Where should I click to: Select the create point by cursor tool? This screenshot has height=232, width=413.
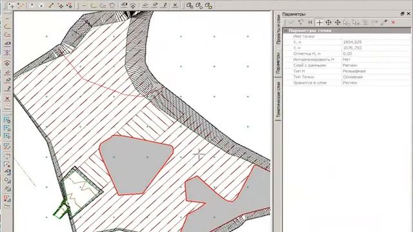(x=12, y=6)
